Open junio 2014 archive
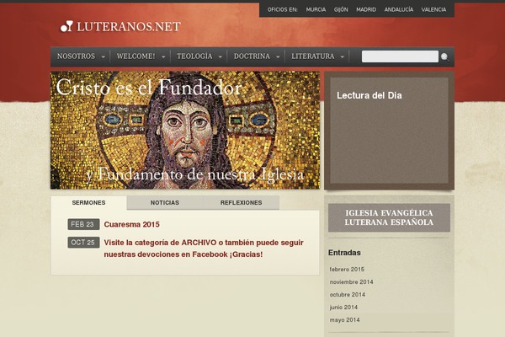Viewport: 505px width, 337px height. tap(343, 307)
